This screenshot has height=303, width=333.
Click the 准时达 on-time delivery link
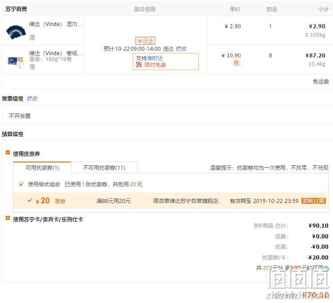155,58
